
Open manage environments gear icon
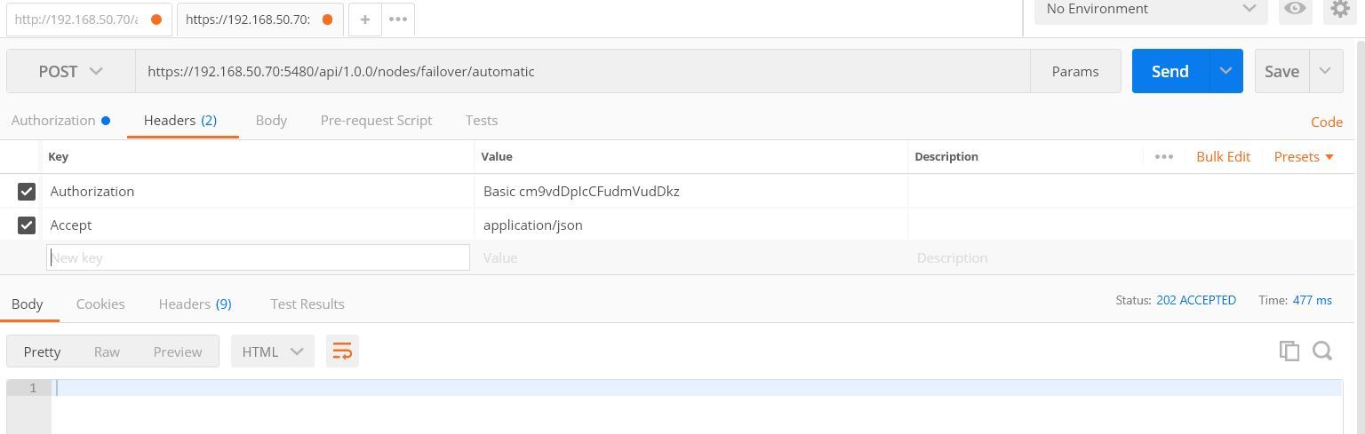click(x=1340, y=9)
